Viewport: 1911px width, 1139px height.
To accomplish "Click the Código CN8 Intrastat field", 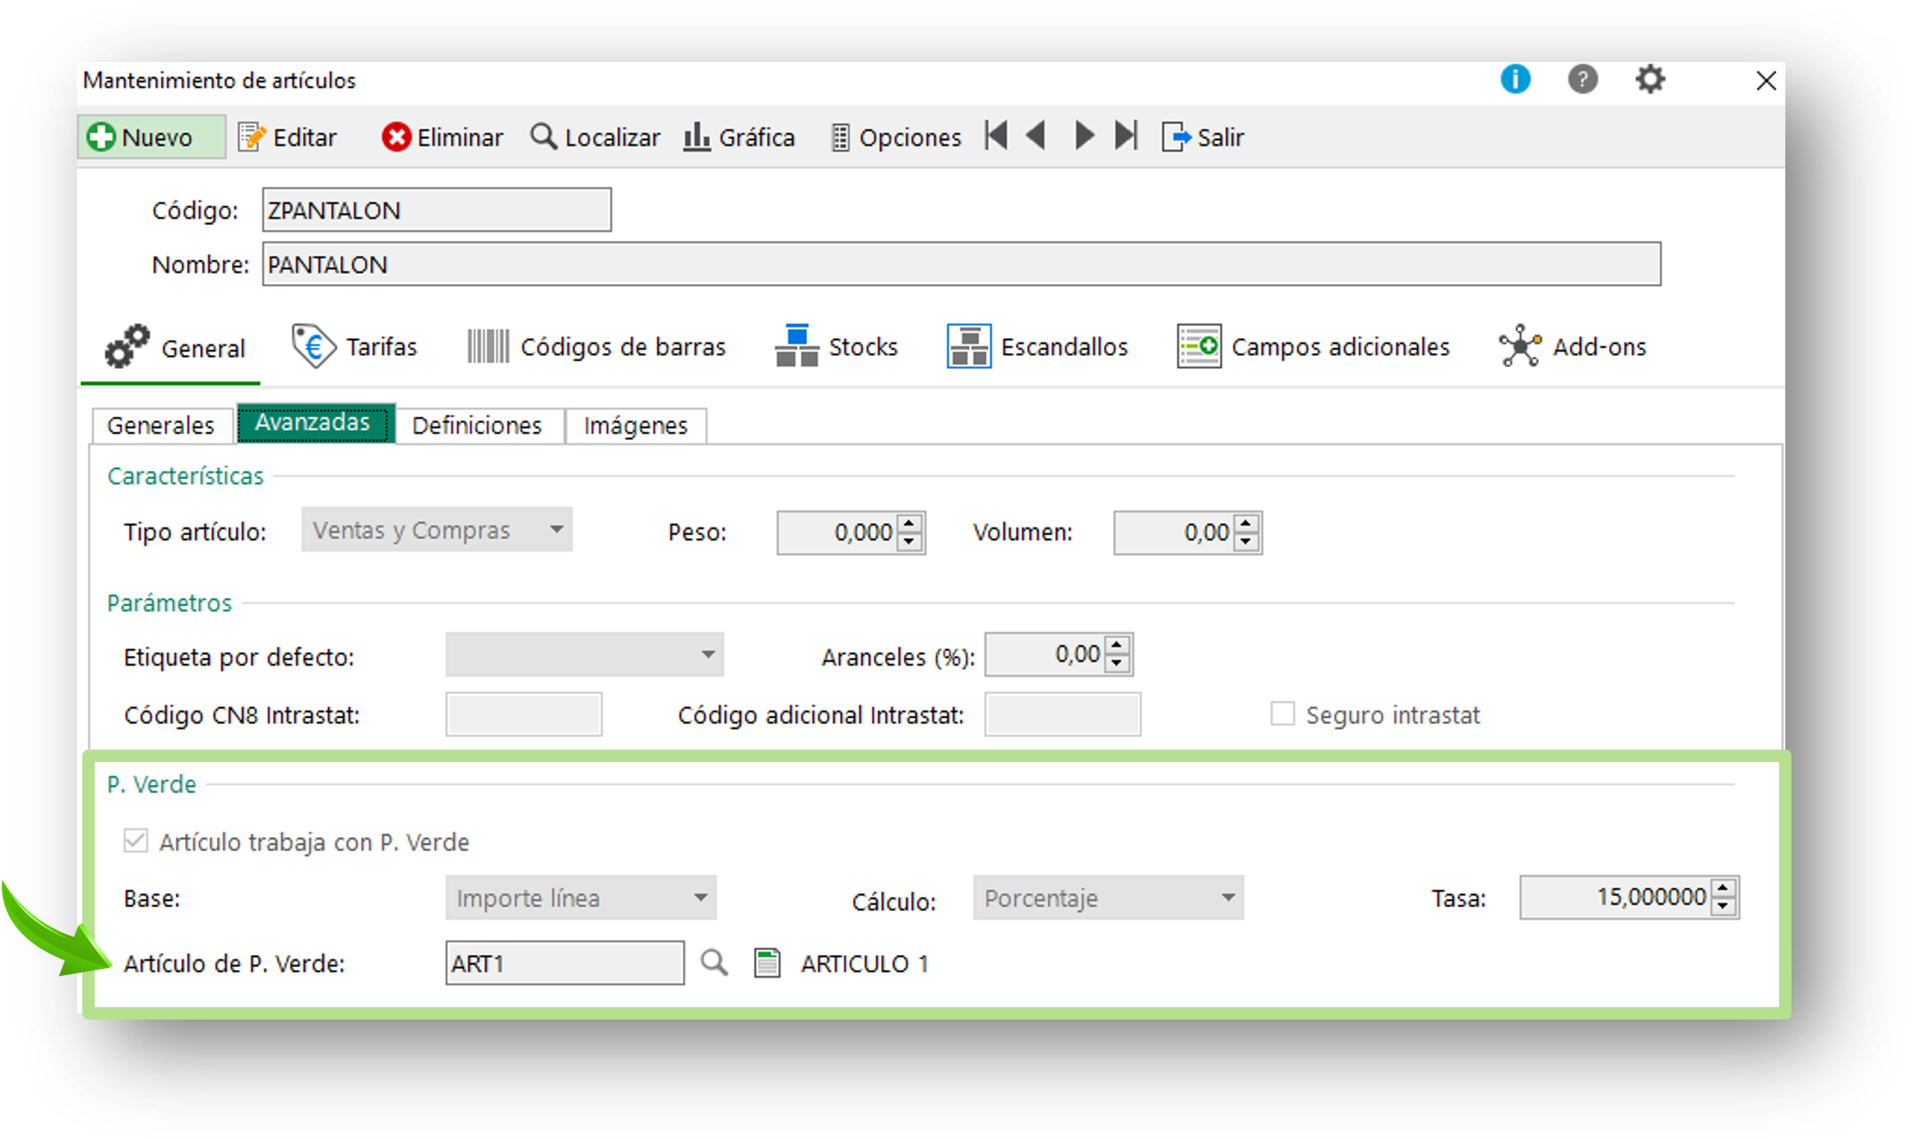I will 524,714.
